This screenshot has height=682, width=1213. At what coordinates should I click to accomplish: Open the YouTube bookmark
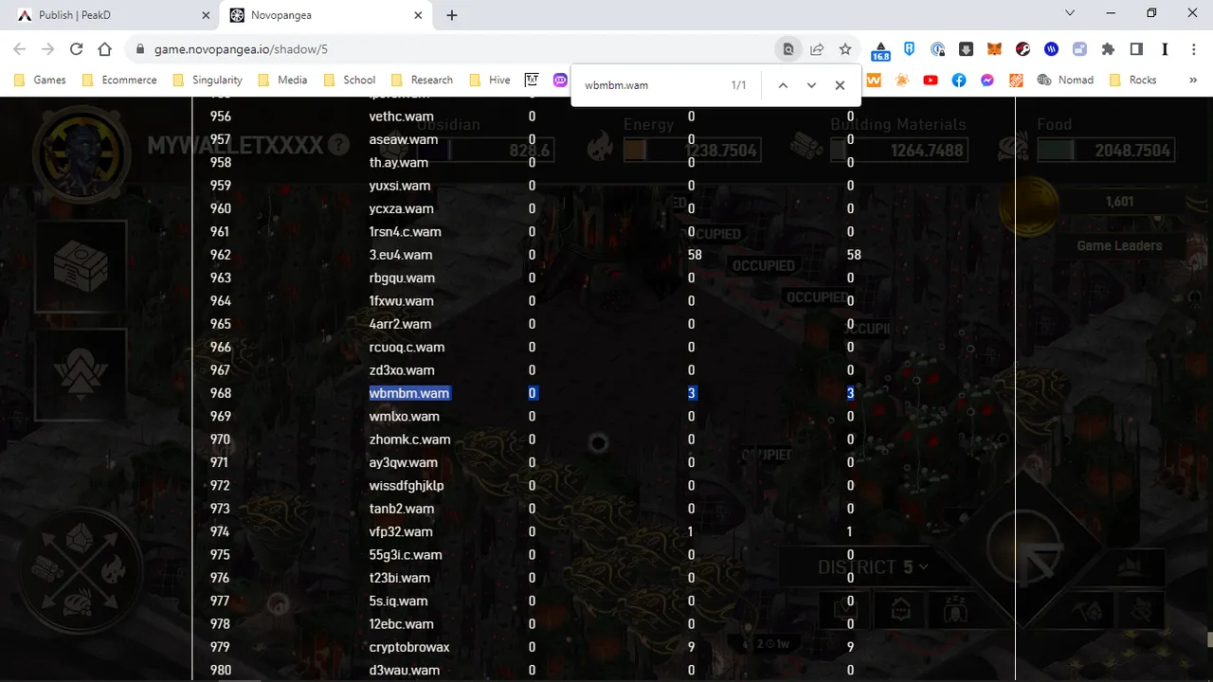(x=931, y=81)
